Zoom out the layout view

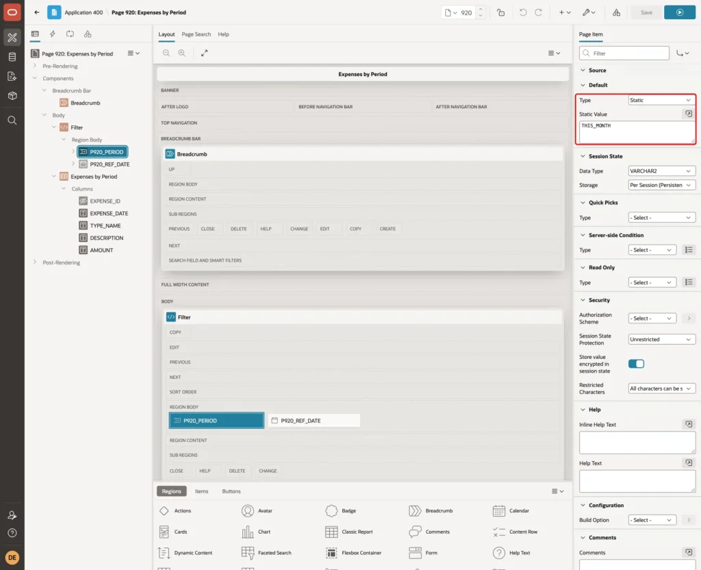pos(166,53)
